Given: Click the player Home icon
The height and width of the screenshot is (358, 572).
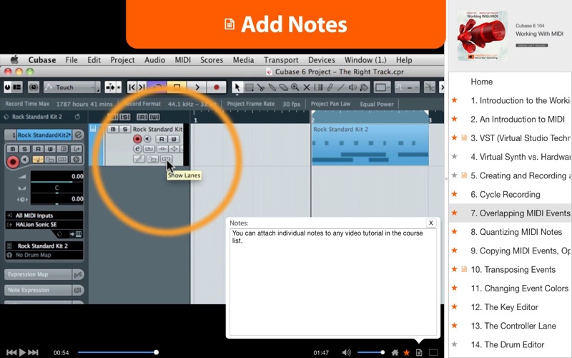Looking at the screenshot, I should coord(395,352).
